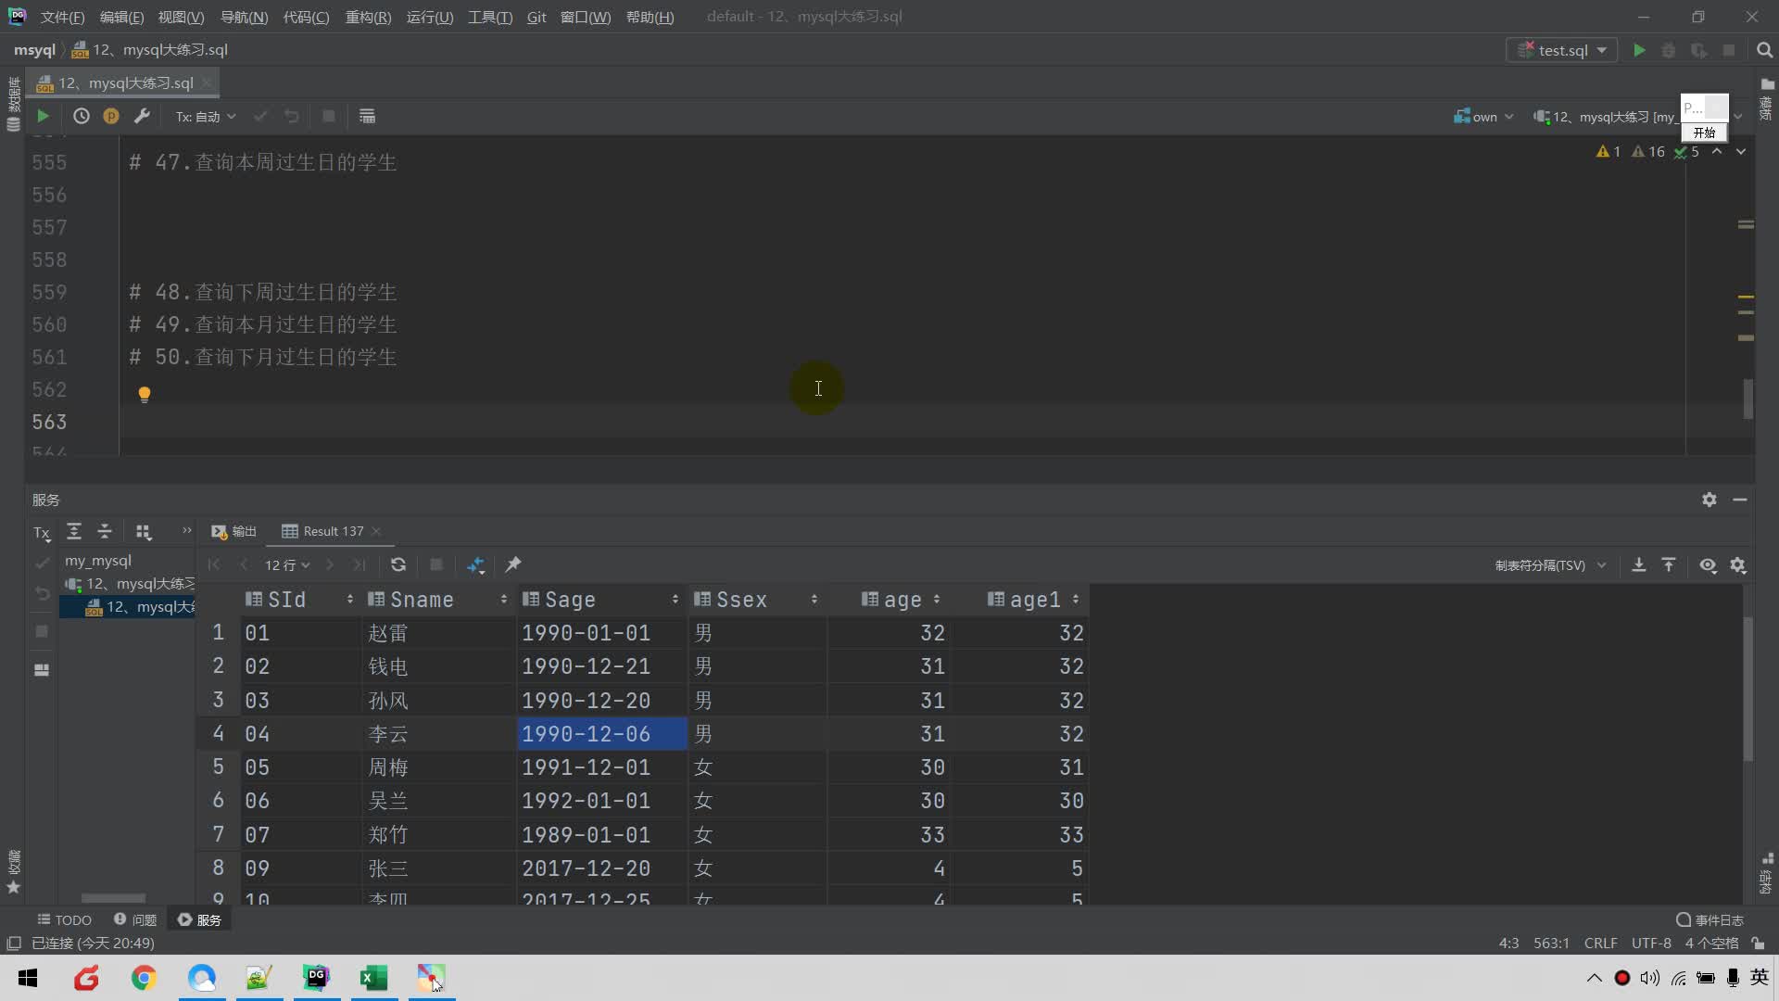Jump to the next highlighted problem arrow
Image resolution: width=1779 pixels, height=1001 pixels.
tap(1741, 151)
